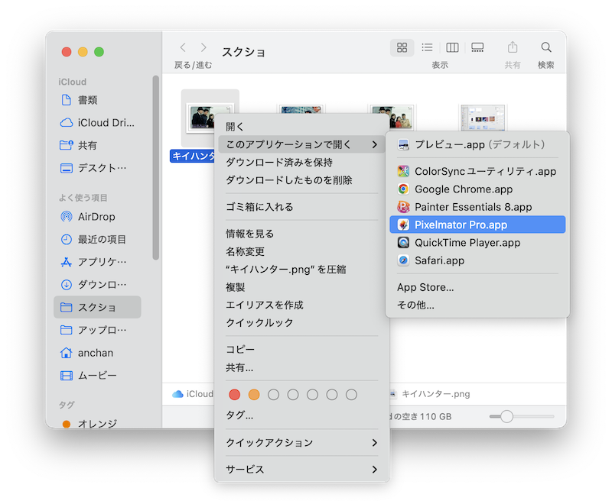Choose 名称変更 menu item
Image resolution: width=612 pixels, height=504 pixels.
301,251
